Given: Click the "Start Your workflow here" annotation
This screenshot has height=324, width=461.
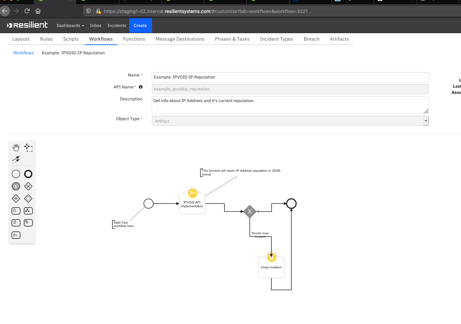Looking at the screenshot, I should [x=124, y=224].
